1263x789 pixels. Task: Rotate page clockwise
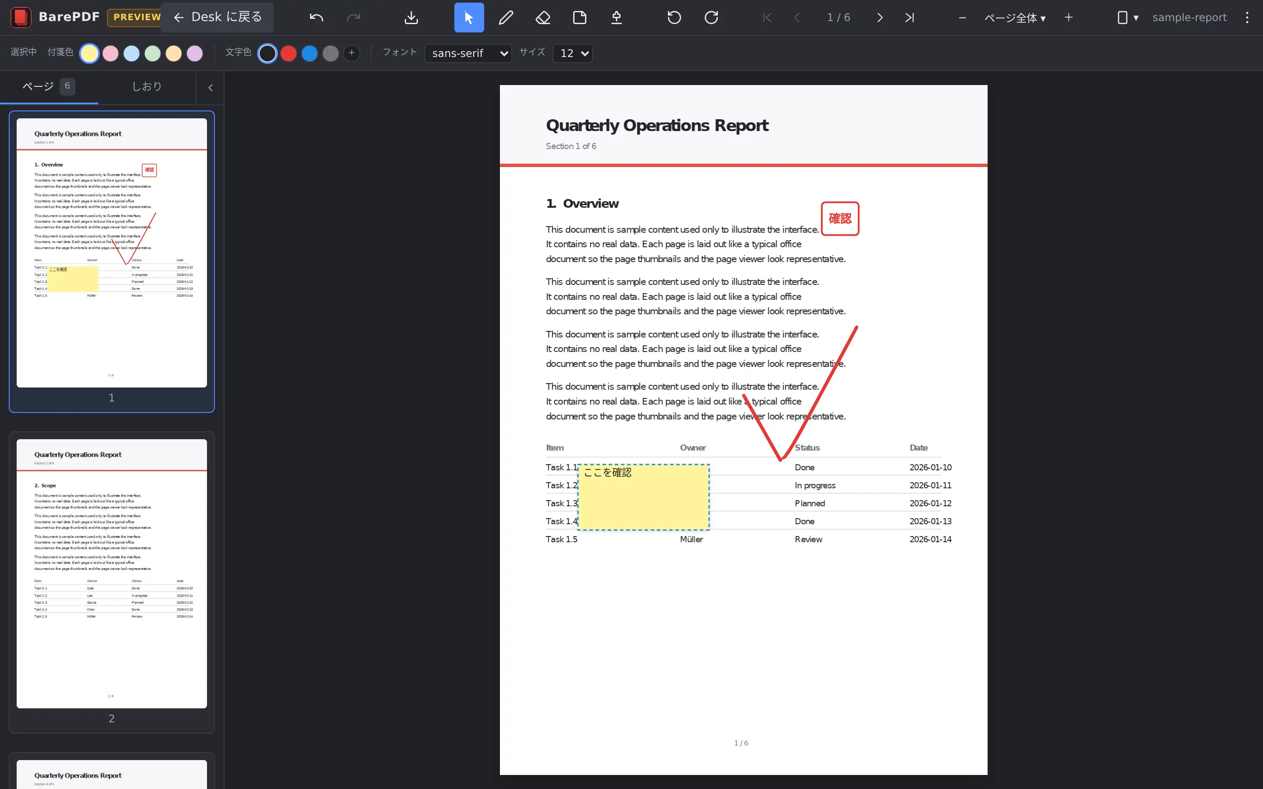point(711,17)
